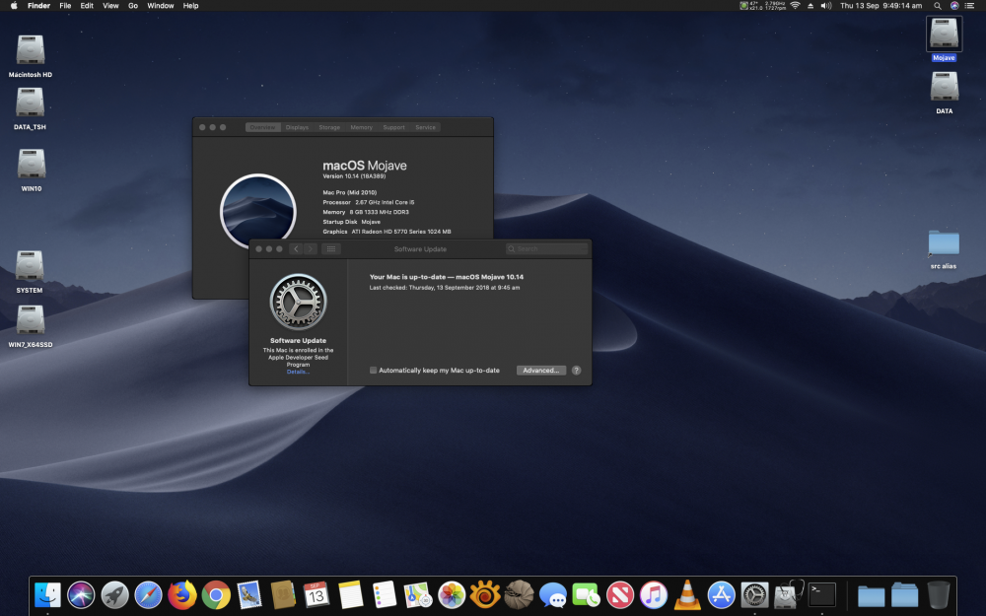Click the eject icon in menu bar
986x616 pixels.
click(810, 6)
